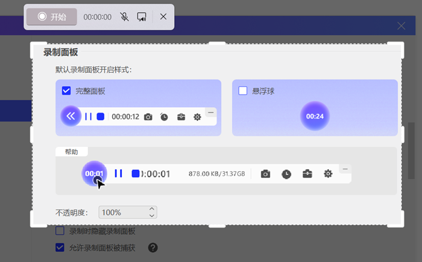Enable 录制时隐藏录制面板 checkbox
Screen dimensions: 422x262
pos(60,231)
